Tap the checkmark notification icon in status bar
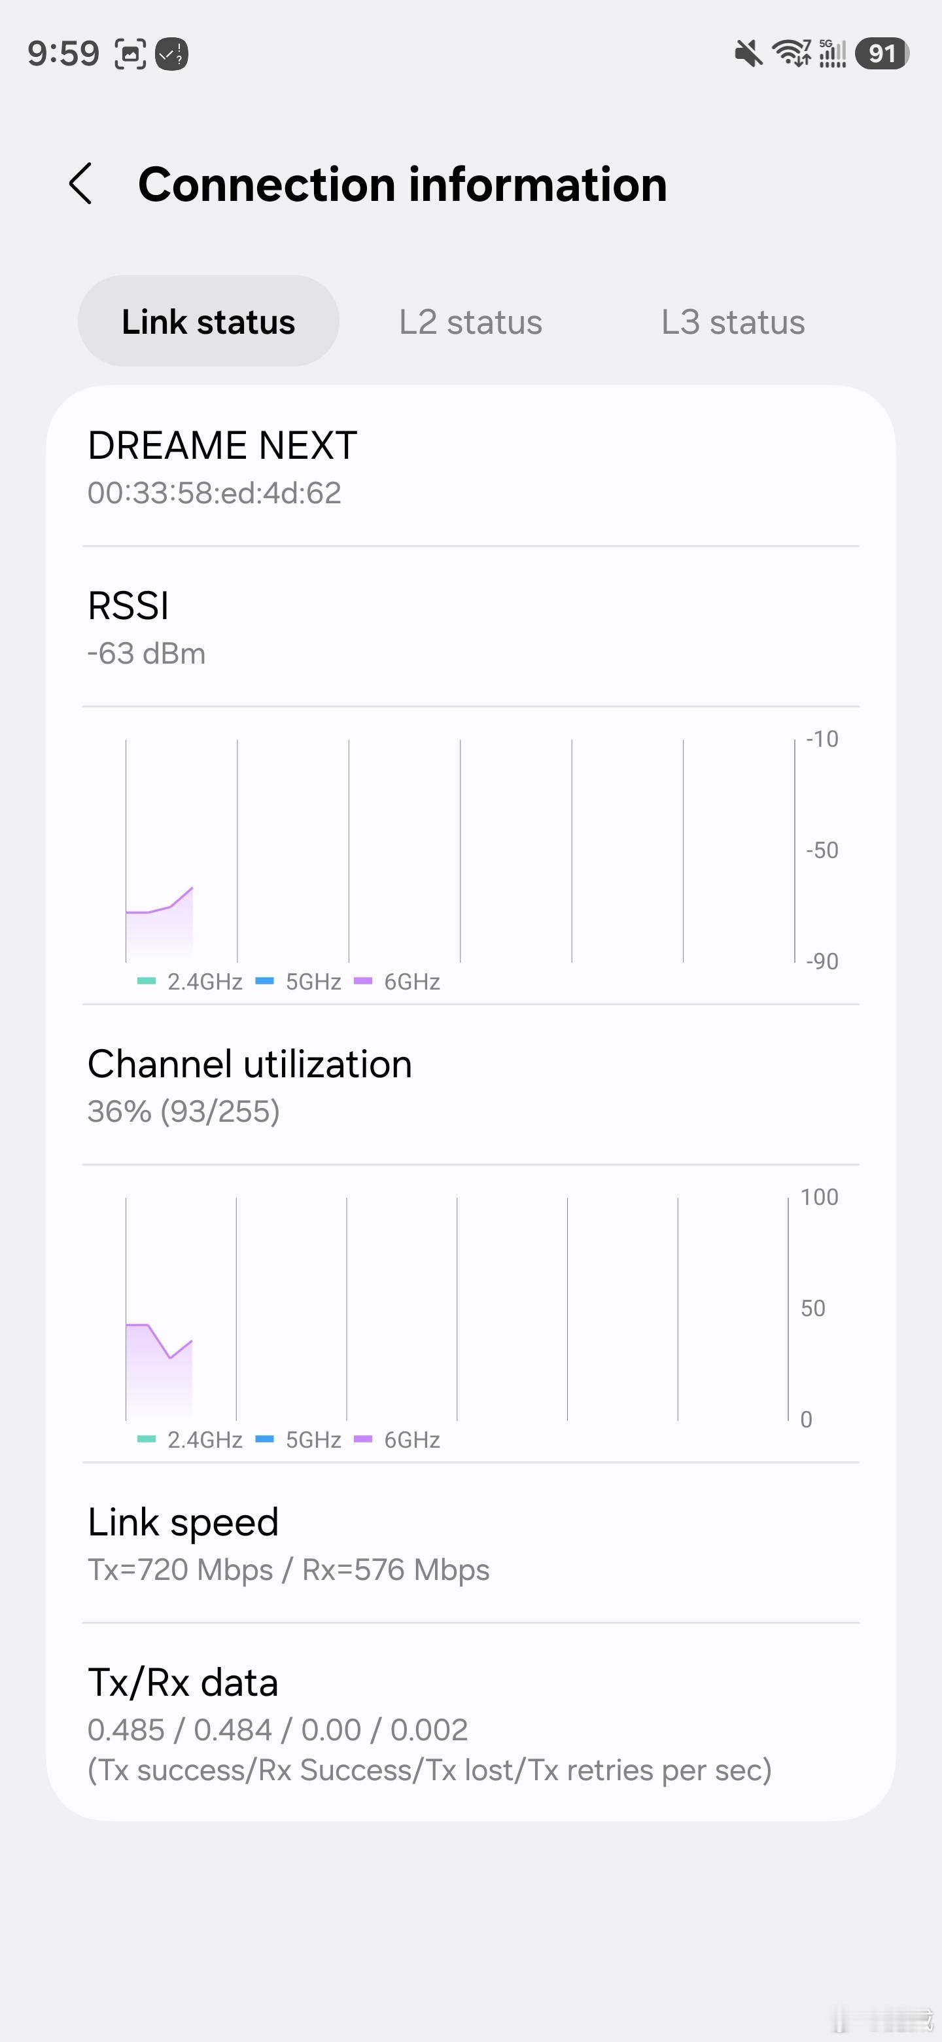The height and width of the screenshot is (2042, 942). pyautogui.click(x=171, y=54)
